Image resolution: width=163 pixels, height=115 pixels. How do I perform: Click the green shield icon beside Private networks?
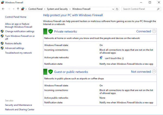coord(50,31)
